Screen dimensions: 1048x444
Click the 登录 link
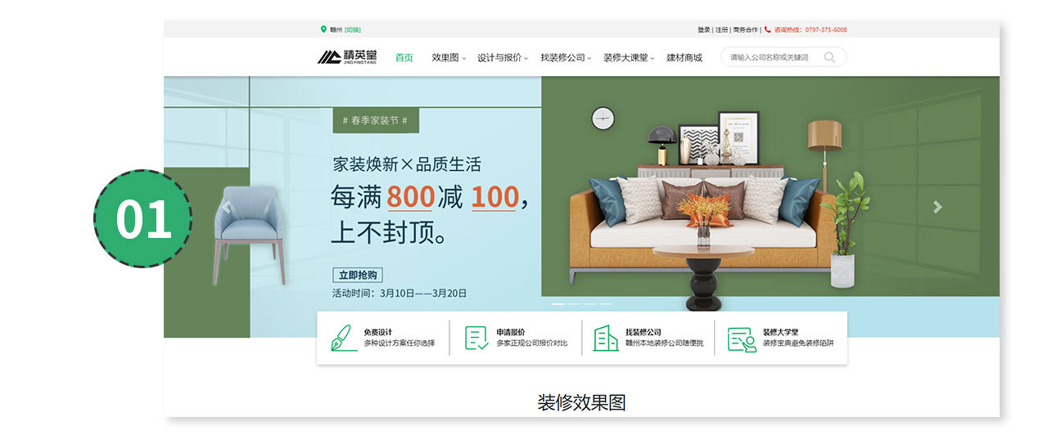pos(704,29)
